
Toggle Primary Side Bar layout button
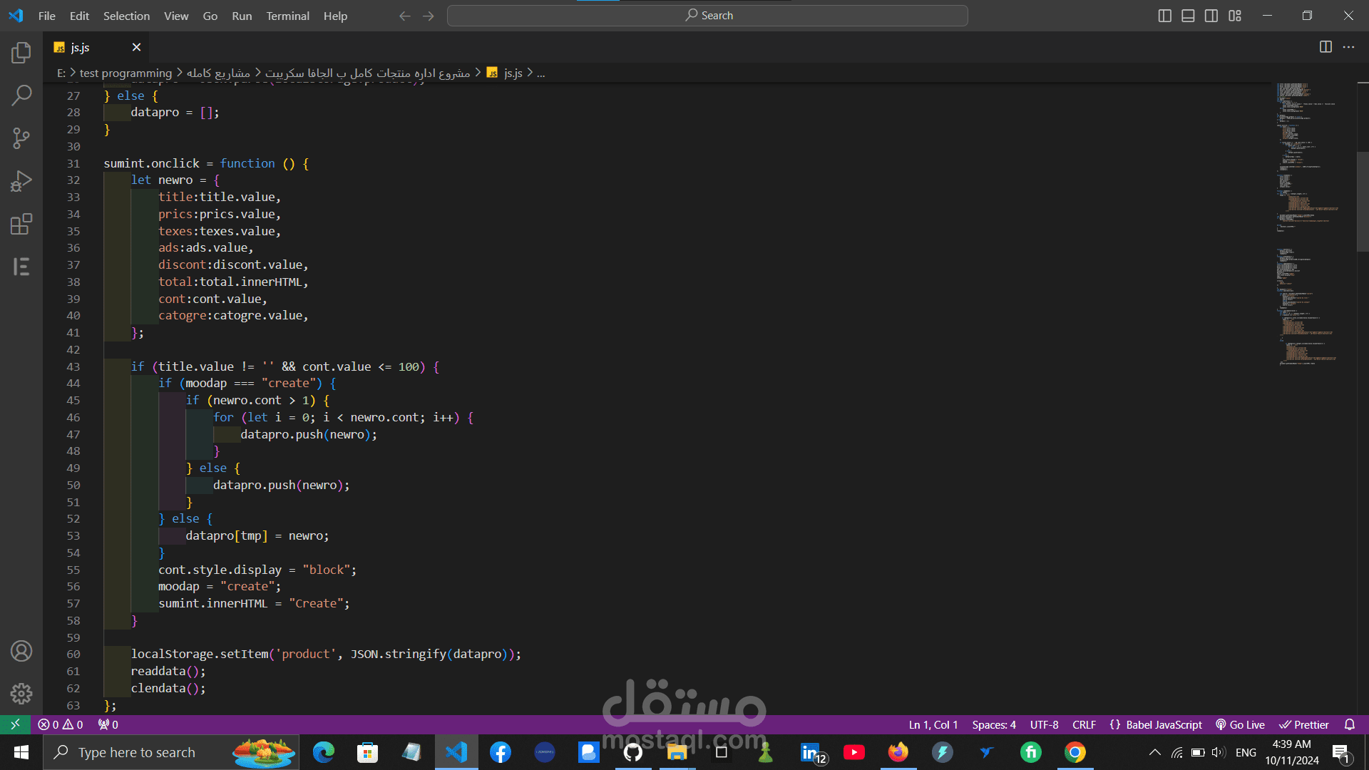(1165, 16)
